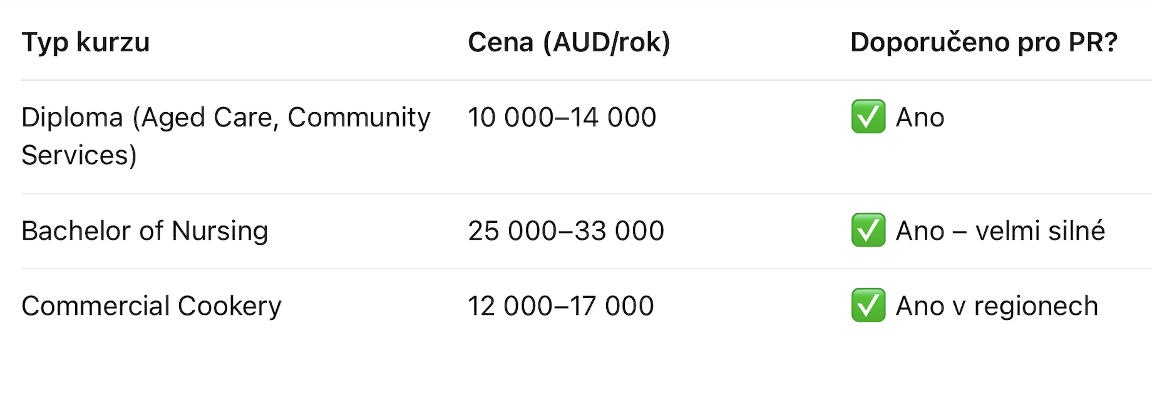Select price 10 000–14 000
The image size is (1152, 393).
[x=562, y=118]
